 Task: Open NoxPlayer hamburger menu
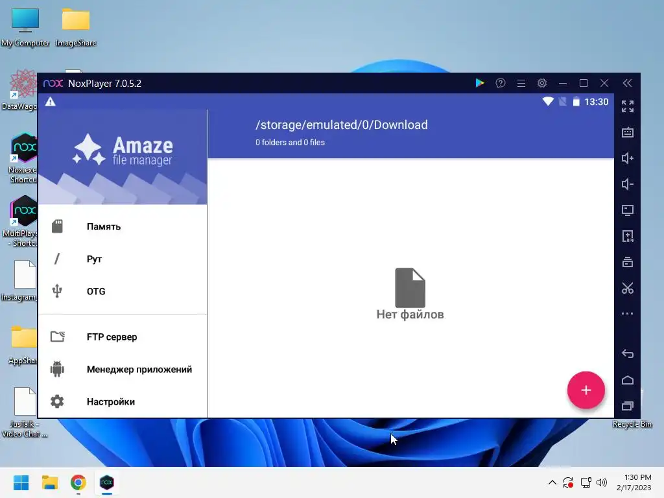521,83
